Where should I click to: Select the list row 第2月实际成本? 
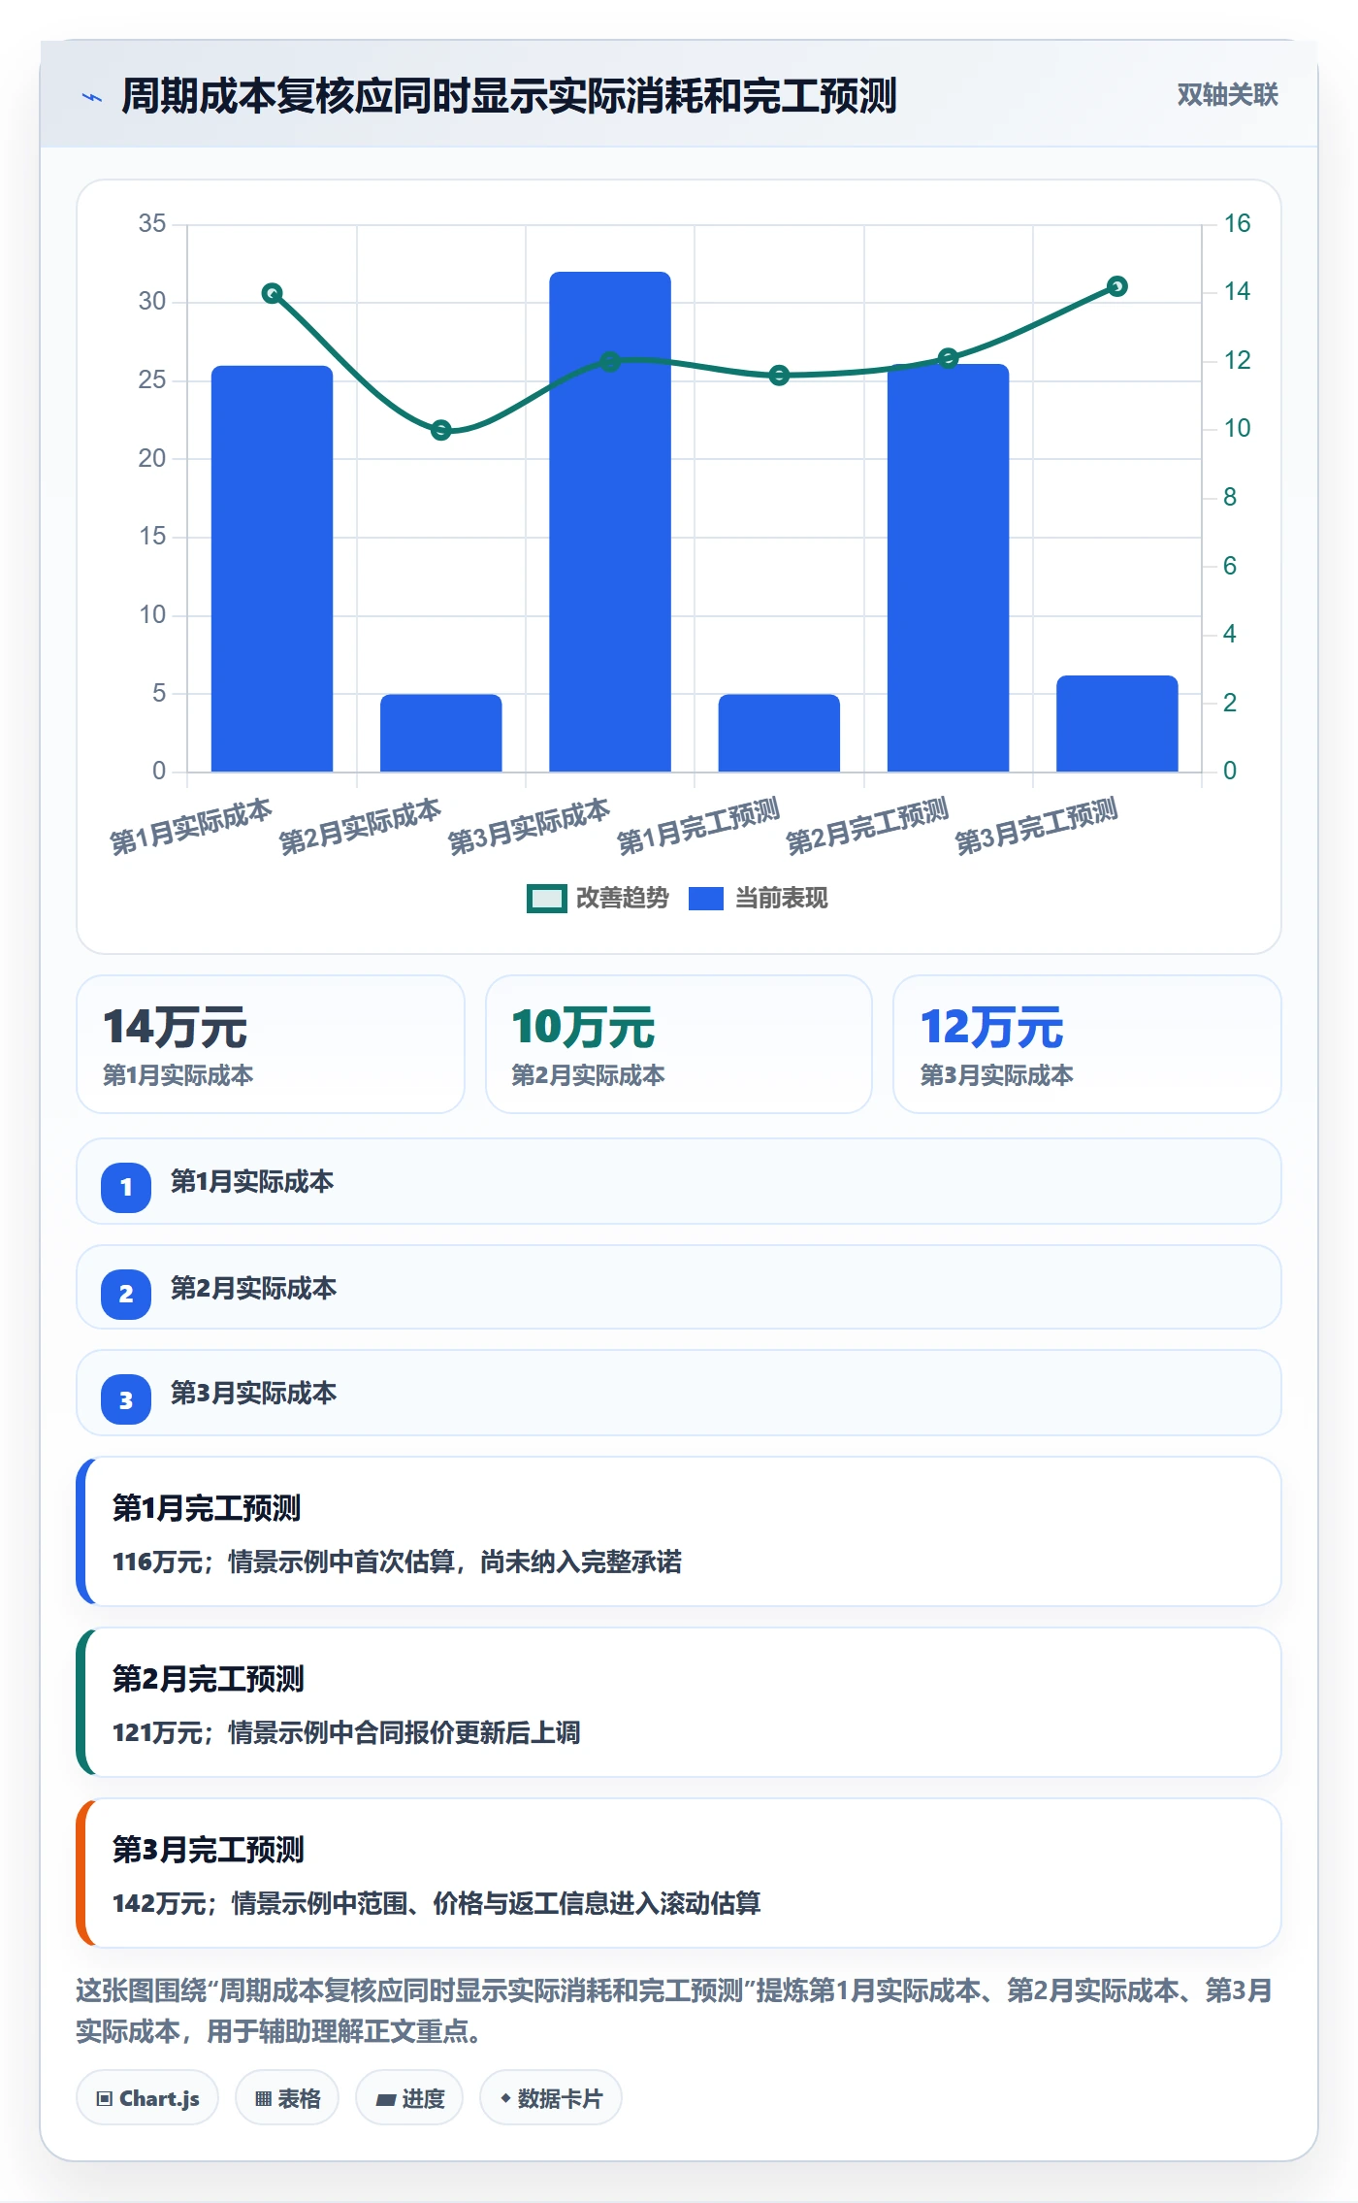click(x=679, y=1287)
